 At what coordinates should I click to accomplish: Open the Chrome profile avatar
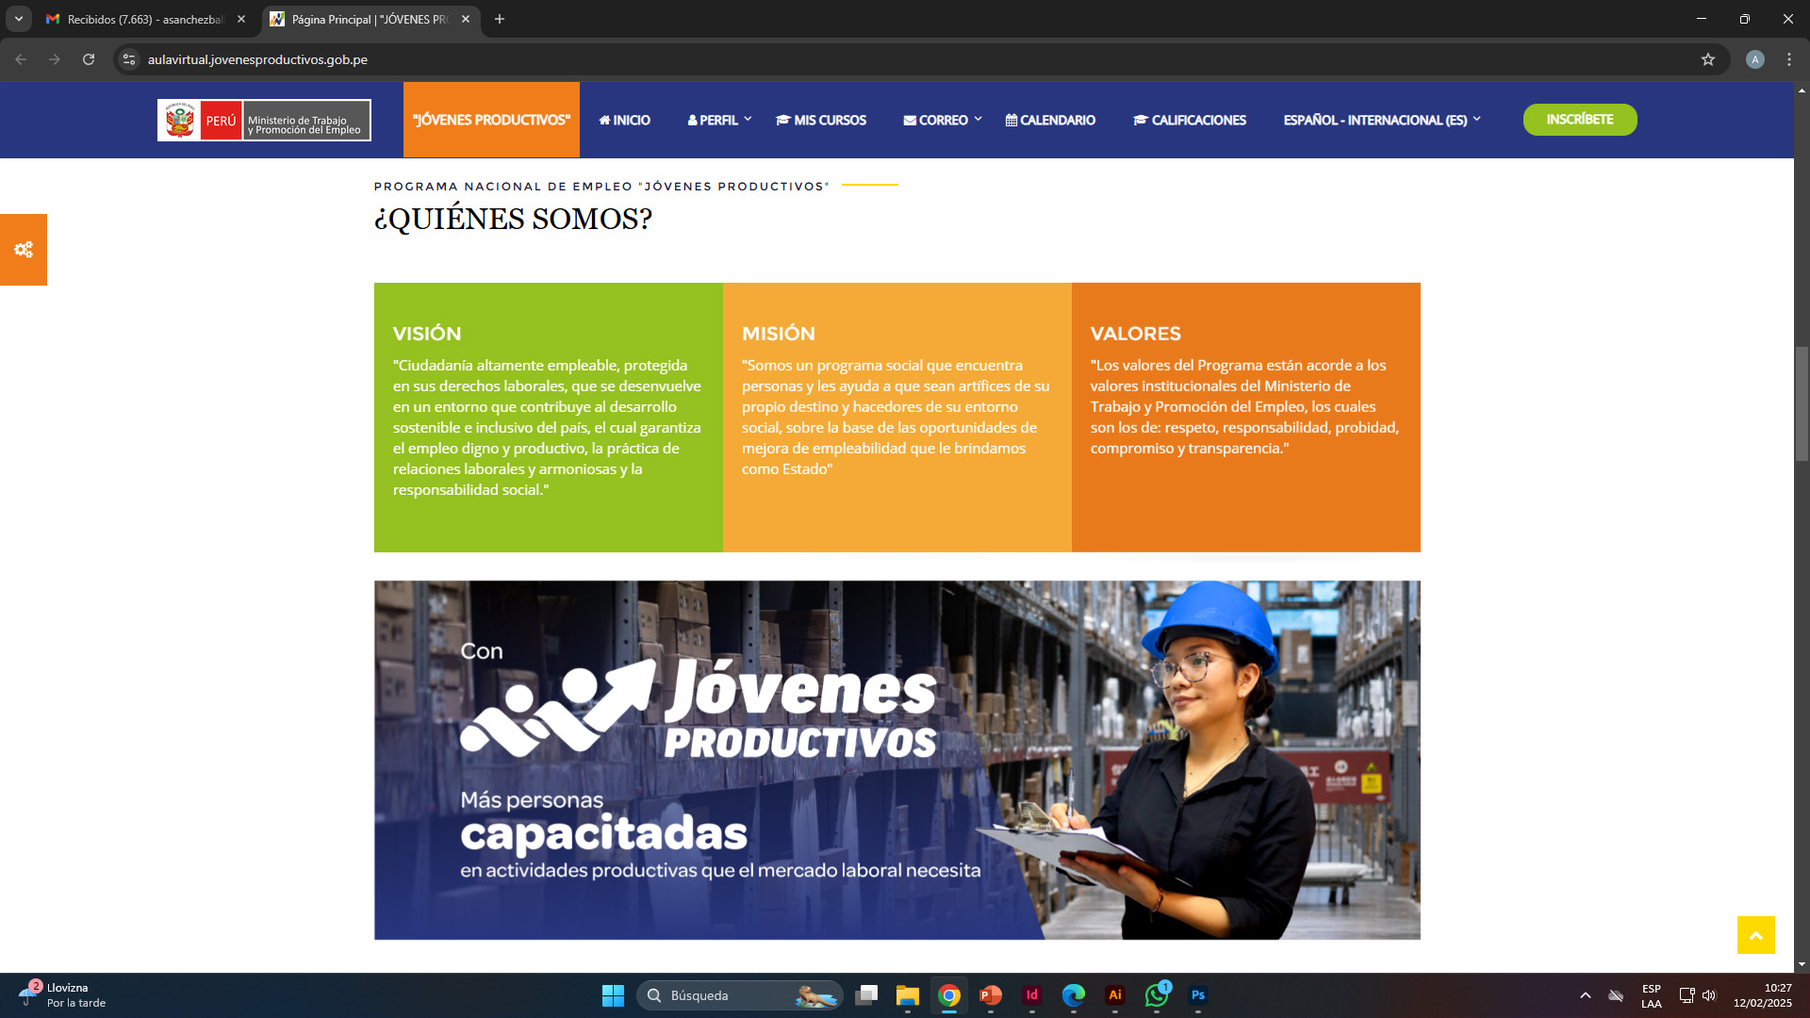1754,59
